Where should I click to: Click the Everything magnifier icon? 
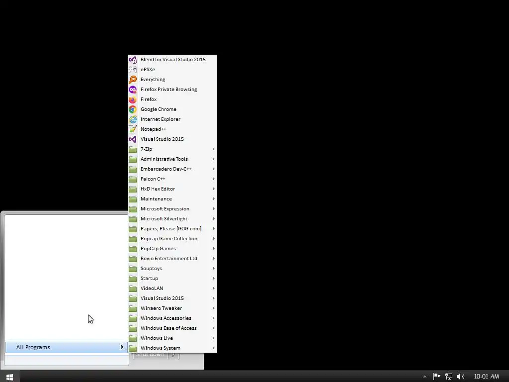(x=133, y=80)
